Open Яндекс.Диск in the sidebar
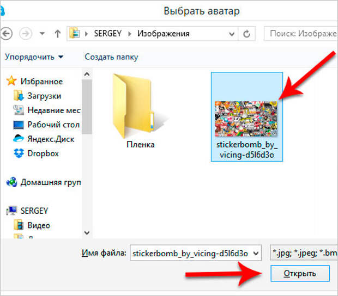The height and width of the screenshot is (296, 338). pyautogui.click(x=51, y=139)
